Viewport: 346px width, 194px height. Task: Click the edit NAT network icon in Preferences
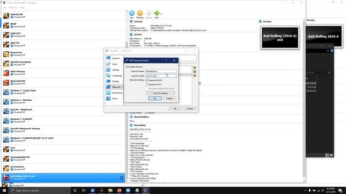195,75
